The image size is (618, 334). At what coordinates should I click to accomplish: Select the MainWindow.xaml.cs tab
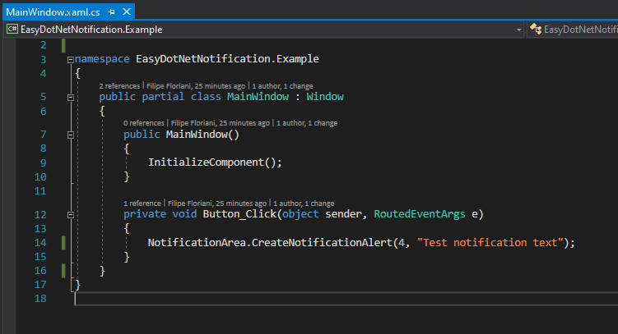point(53,12)
